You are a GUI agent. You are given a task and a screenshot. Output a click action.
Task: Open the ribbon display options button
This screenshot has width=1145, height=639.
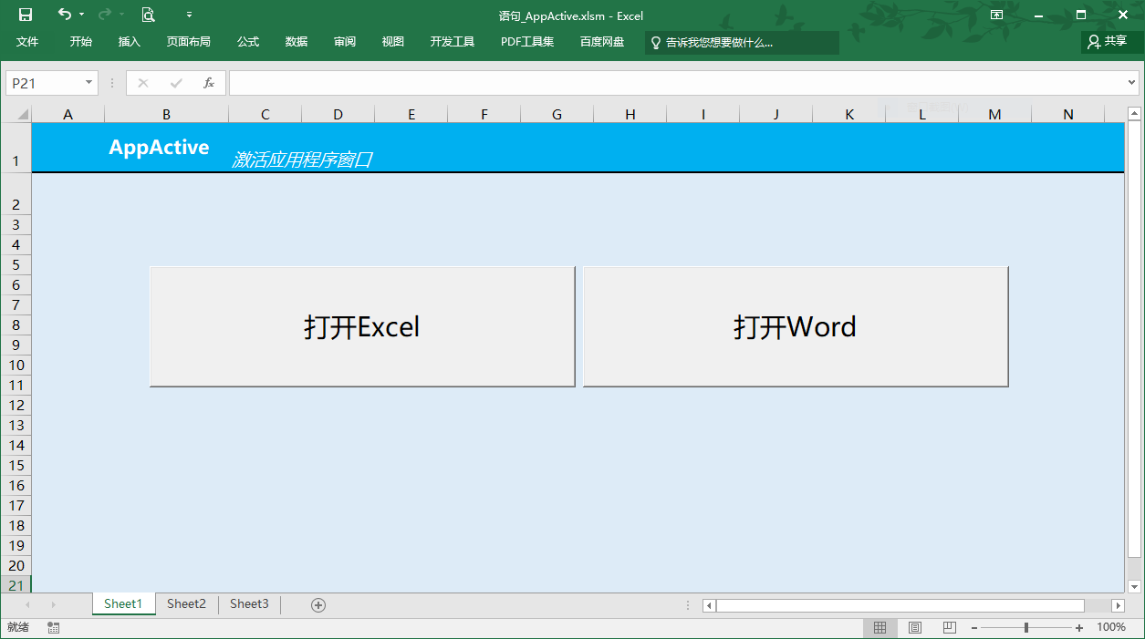click(x=996, y=15)
